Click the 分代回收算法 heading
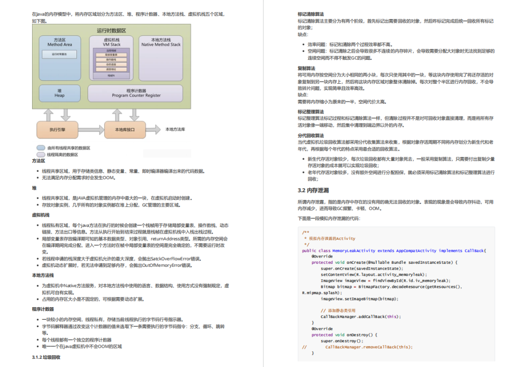 [x=311, y=135]
